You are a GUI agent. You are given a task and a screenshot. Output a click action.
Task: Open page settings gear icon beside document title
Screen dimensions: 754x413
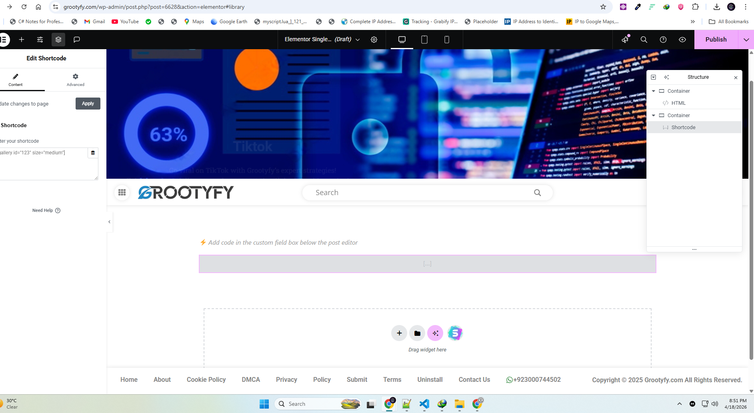tap(374, 40)
